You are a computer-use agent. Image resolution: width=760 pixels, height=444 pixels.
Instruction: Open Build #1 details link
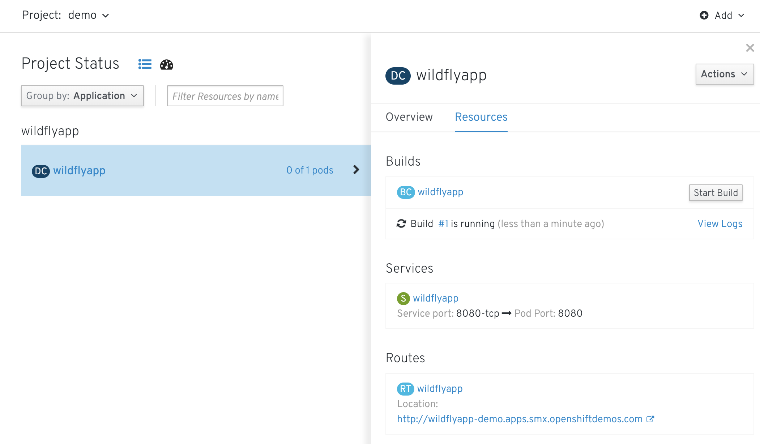[443, 223]
